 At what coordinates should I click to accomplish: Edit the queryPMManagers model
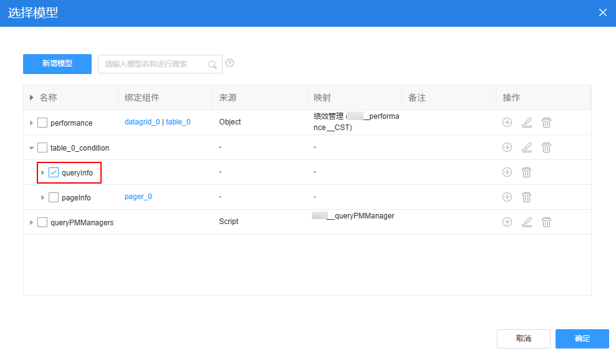[527, 222]
